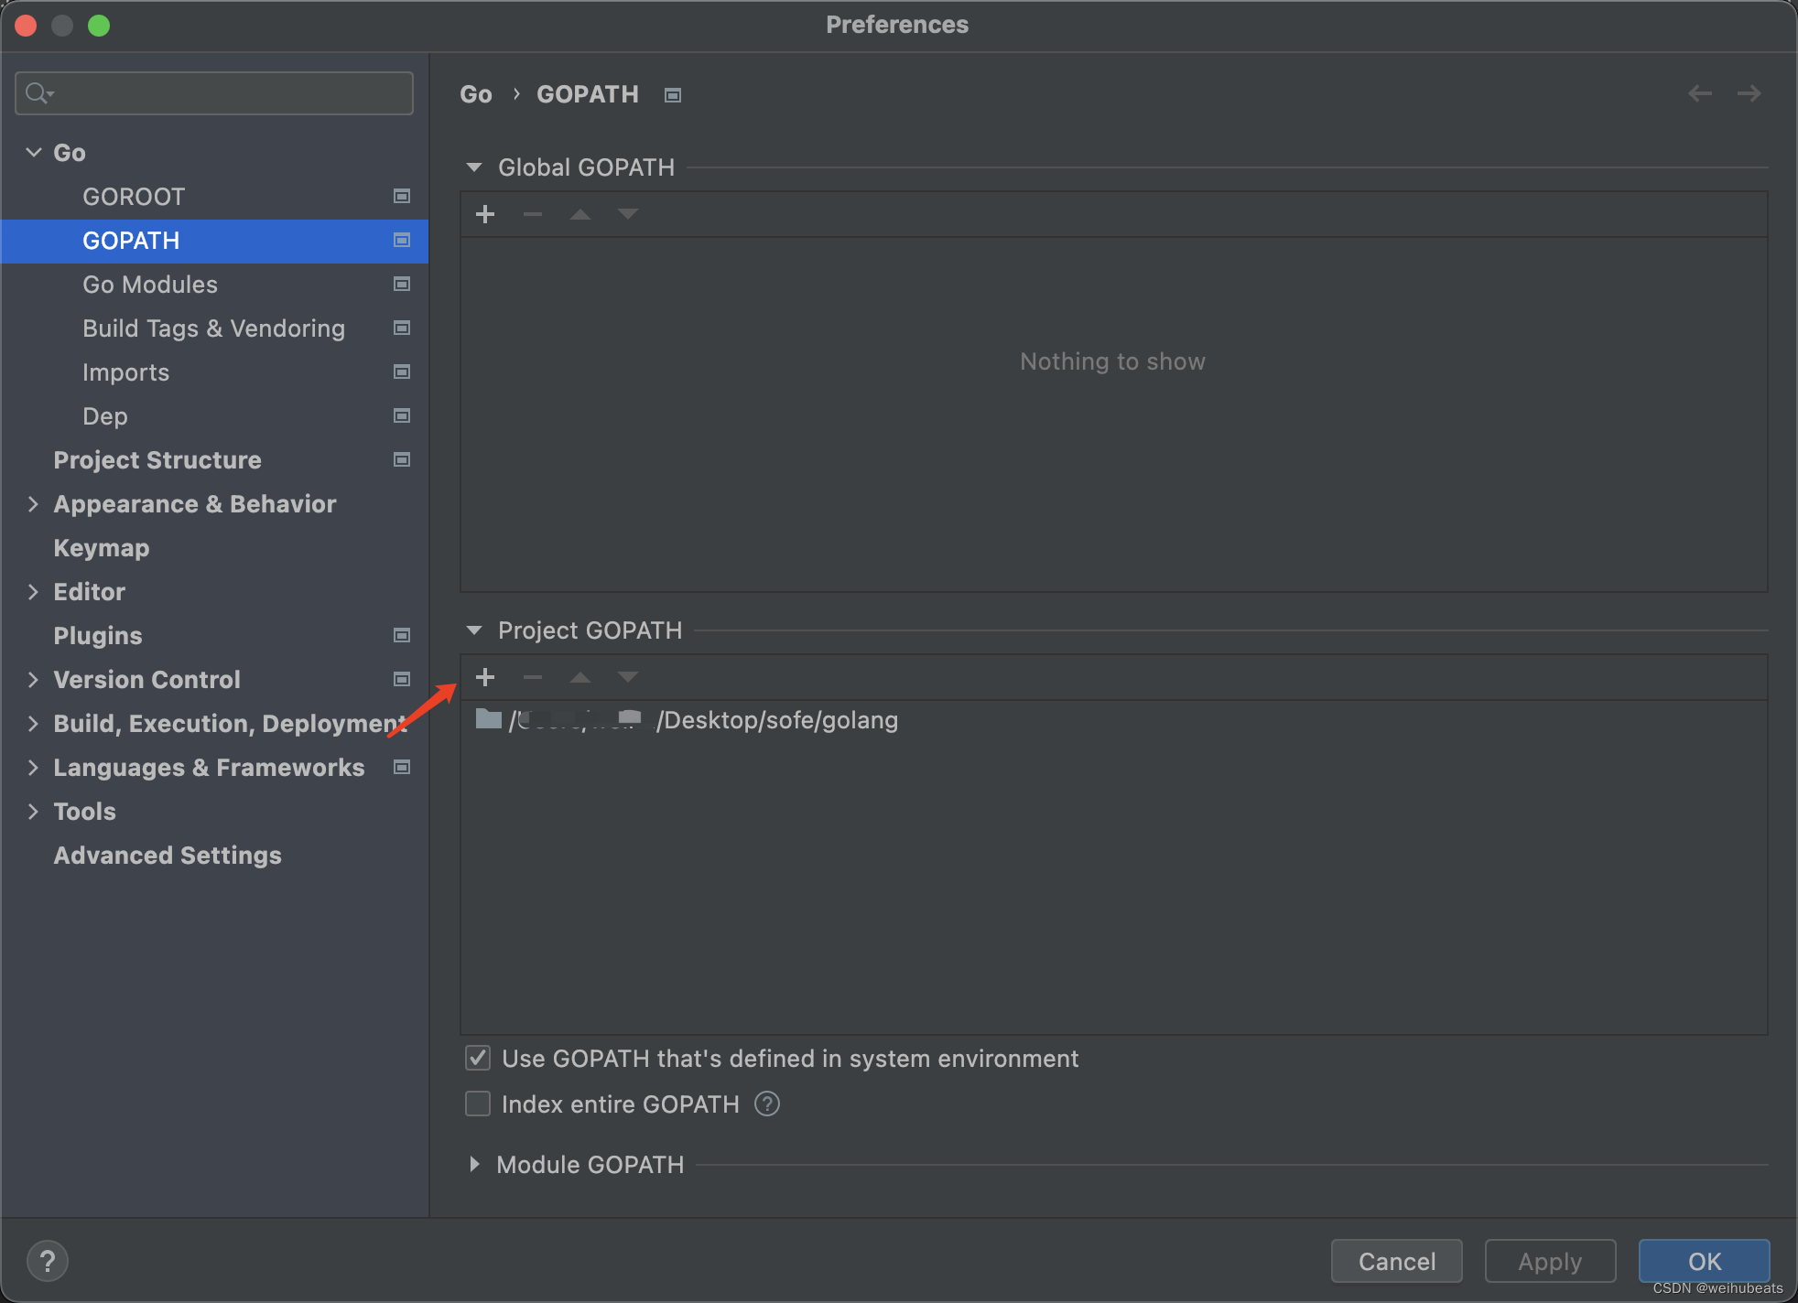
Task: Click the remove (-) icon in Project GOPATH
Action: pos(532,678)
